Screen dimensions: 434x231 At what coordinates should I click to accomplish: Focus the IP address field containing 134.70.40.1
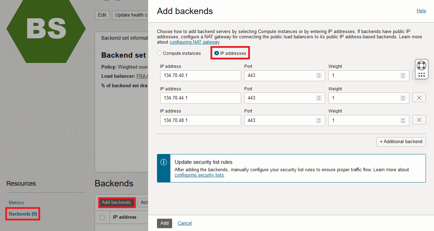(200, 76)
